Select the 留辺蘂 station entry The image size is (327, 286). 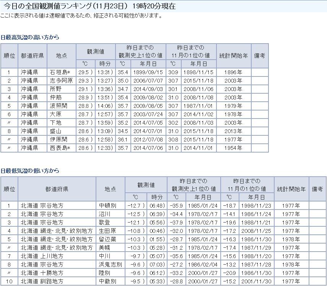107,239
